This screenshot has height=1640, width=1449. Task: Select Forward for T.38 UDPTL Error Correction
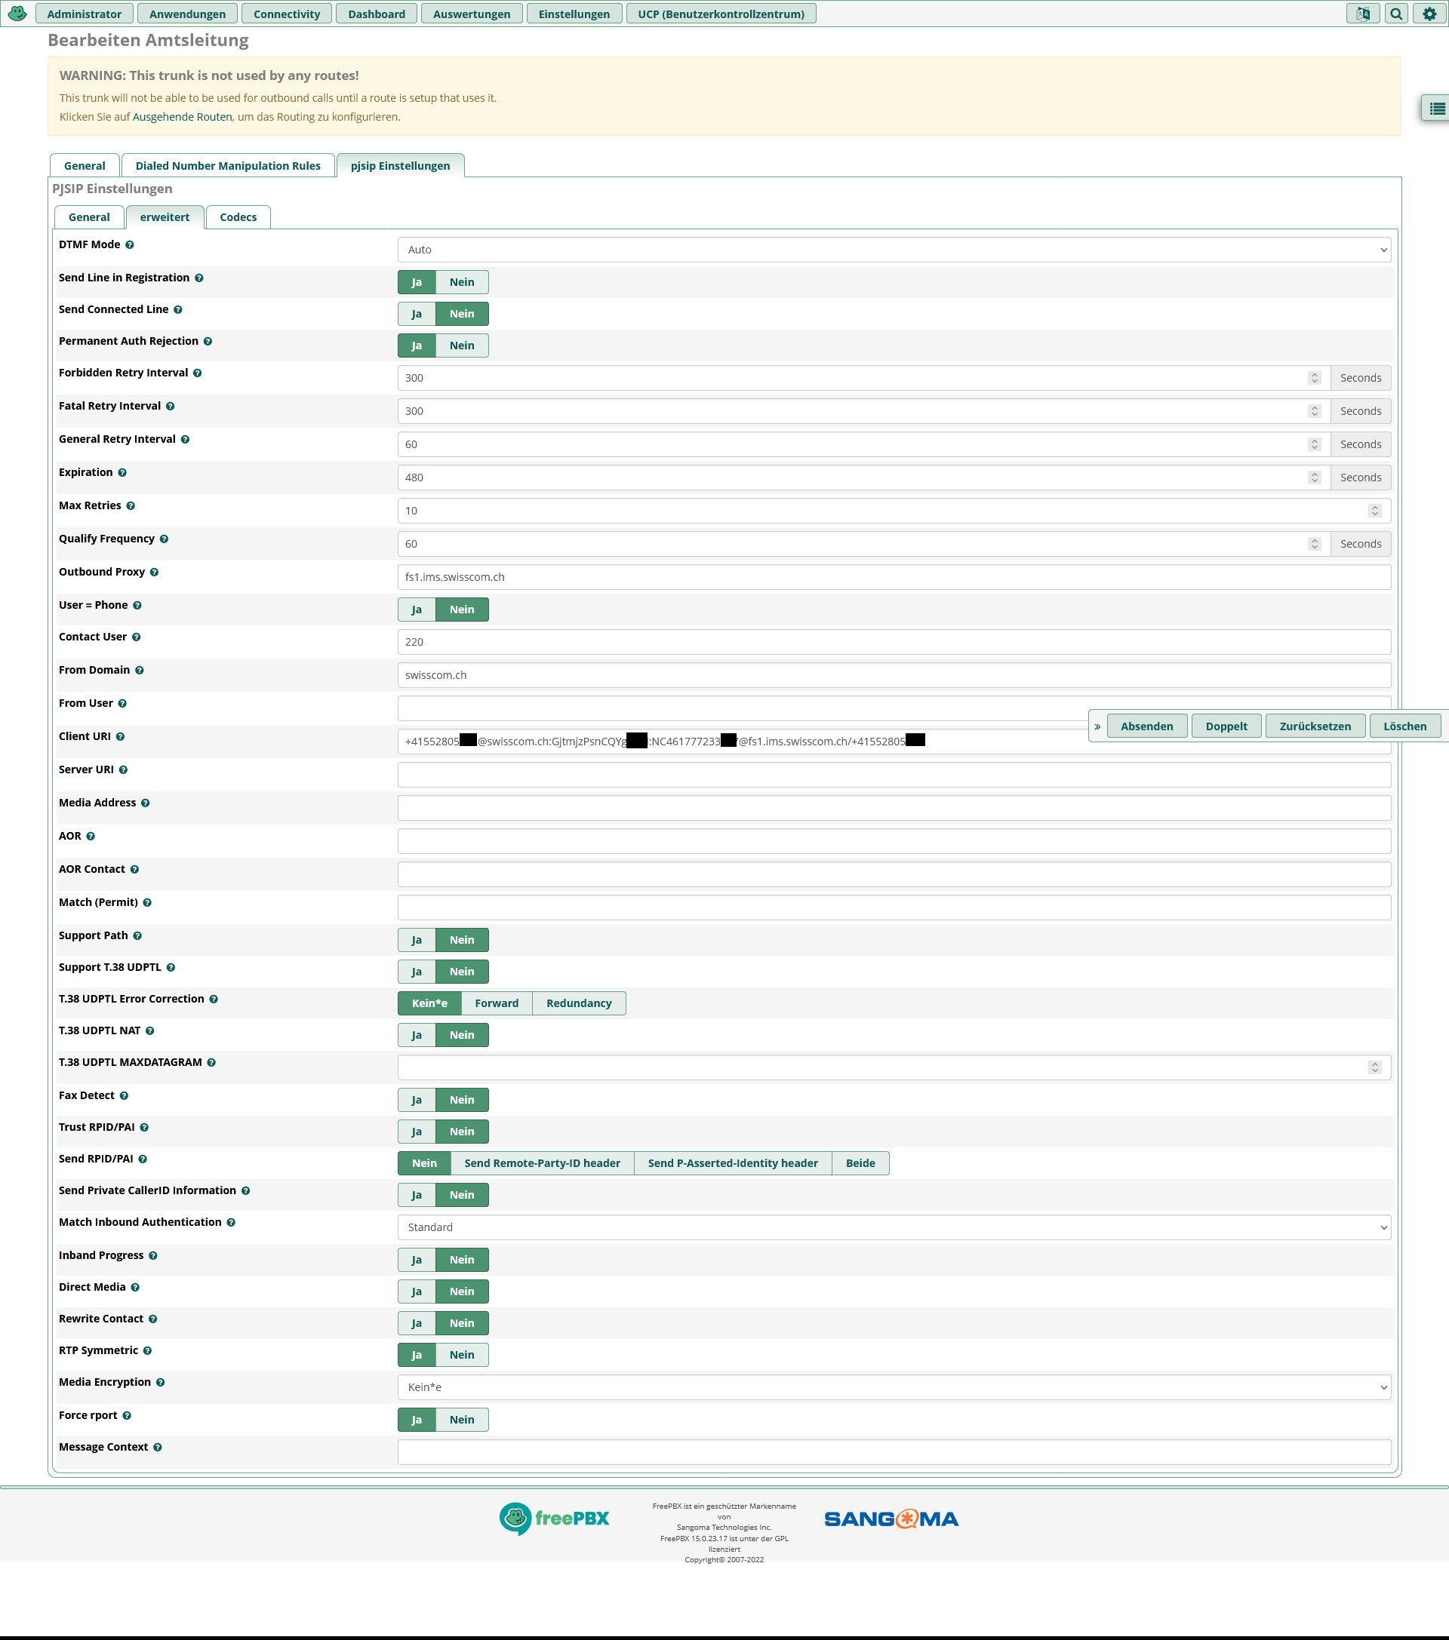click(496, 1003)
